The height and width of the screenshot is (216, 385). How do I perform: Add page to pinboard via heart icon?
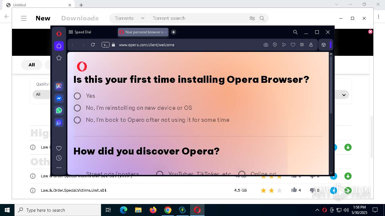(293, 45)
